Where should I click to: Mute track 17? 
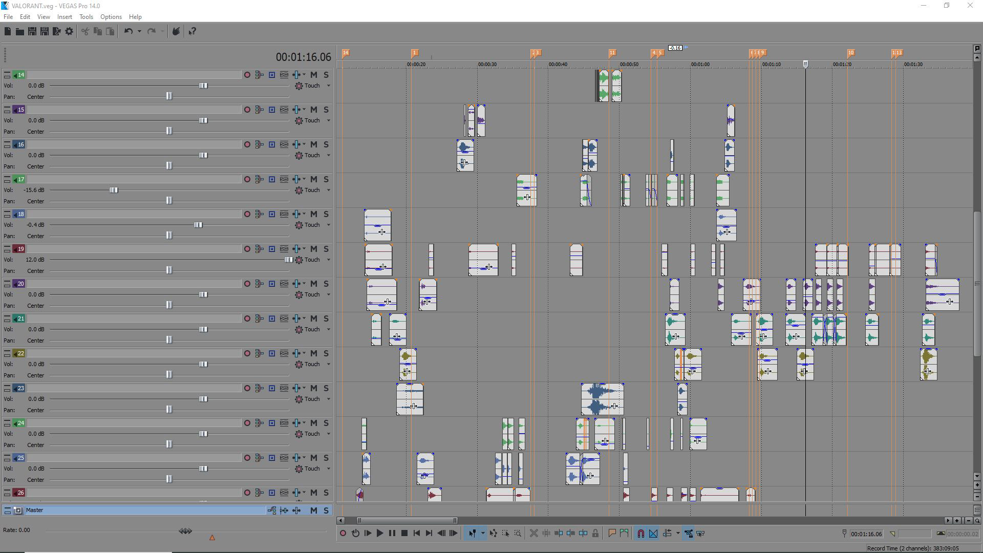click(x=314, y=179)
